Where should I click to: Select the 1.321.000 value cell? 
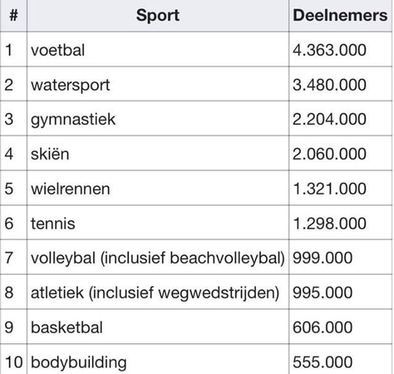pos(329,189)
